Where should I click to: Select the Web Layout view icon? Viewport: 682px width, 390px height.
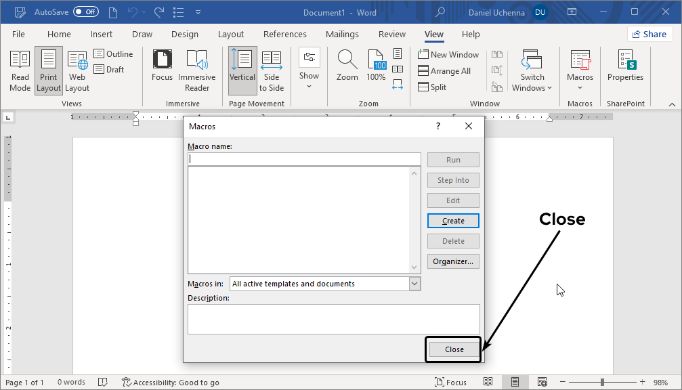(x=77, y=70)
